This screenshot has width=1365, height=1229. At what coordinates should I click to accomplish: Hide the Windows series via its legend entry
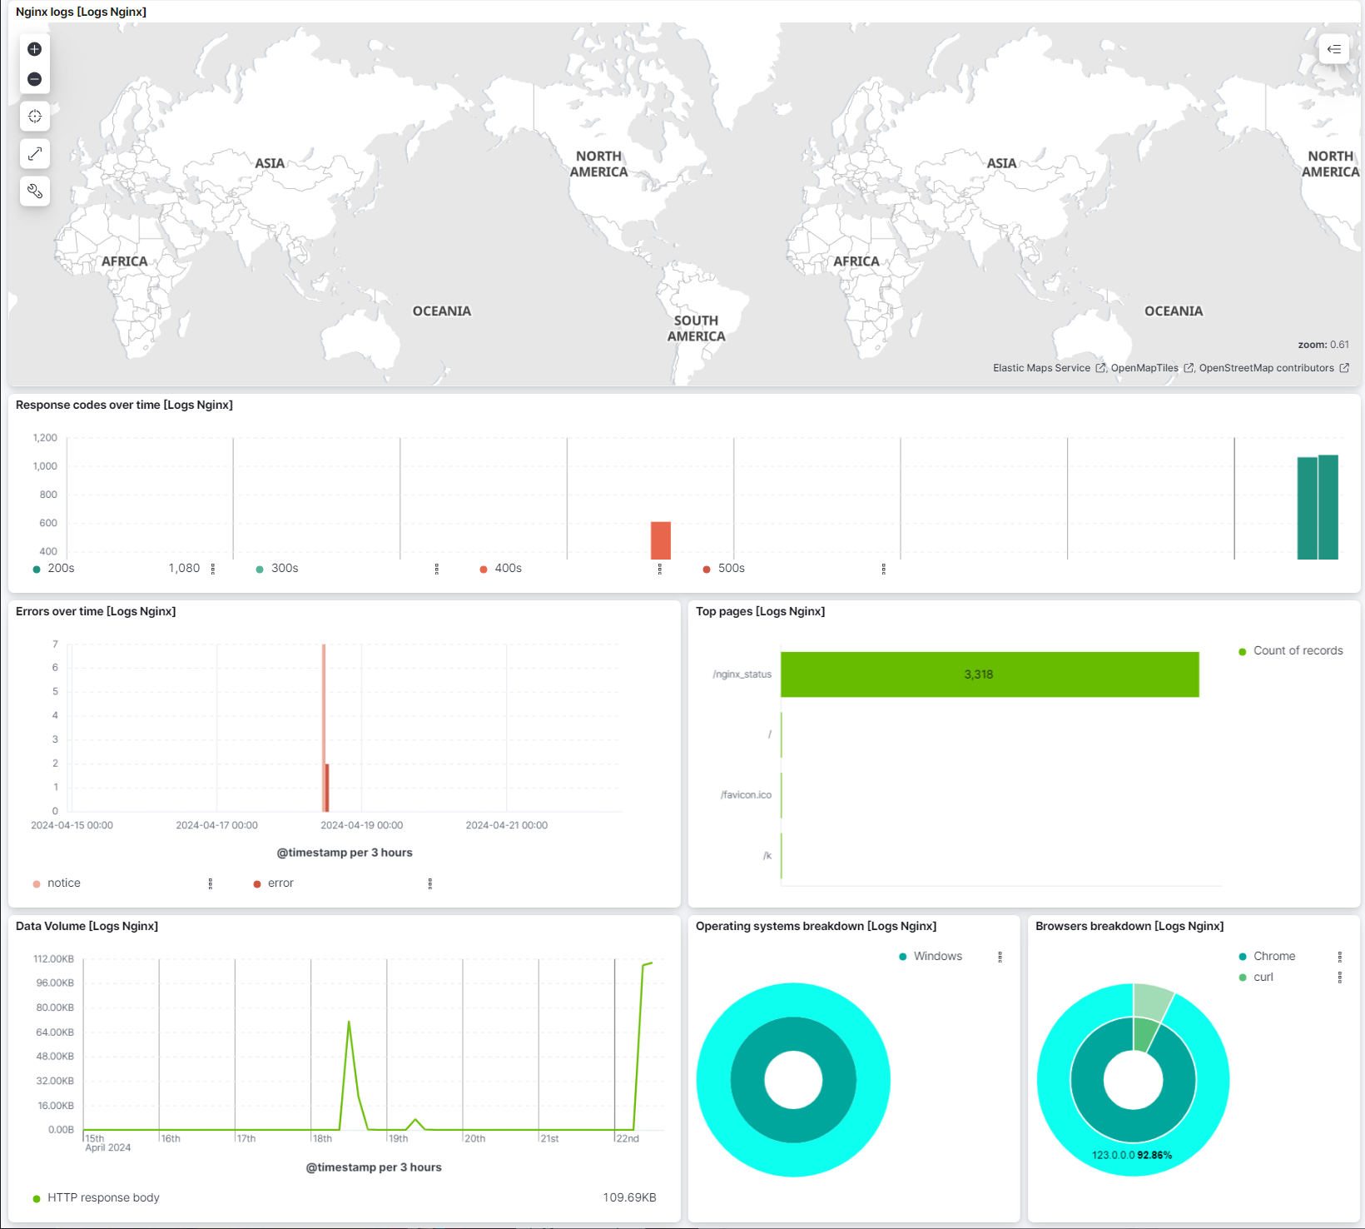tap(937, 956)
